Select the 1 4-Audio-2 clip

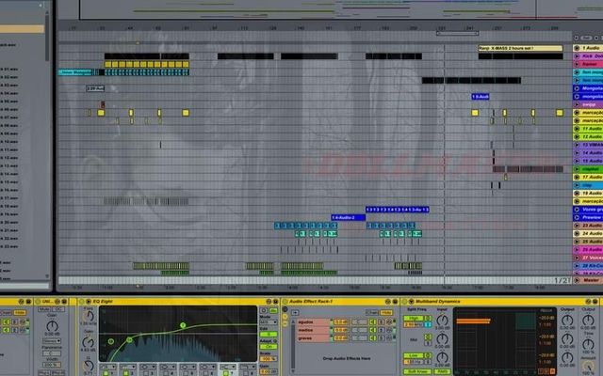tap(348, 217)
